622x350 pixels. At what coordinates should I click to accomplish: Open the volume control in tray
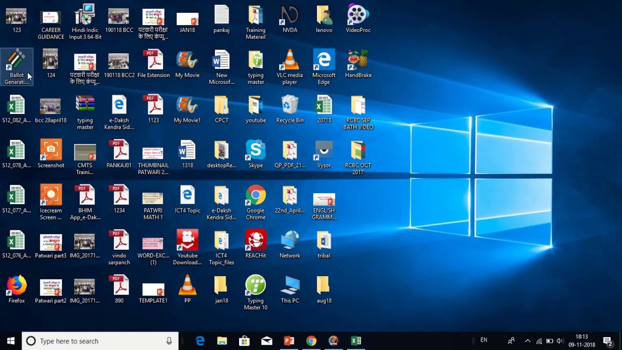[x=560, y=341]
